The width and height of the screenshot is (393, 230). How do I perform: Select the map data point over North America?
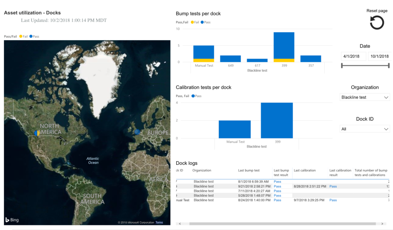coord(37,133)
